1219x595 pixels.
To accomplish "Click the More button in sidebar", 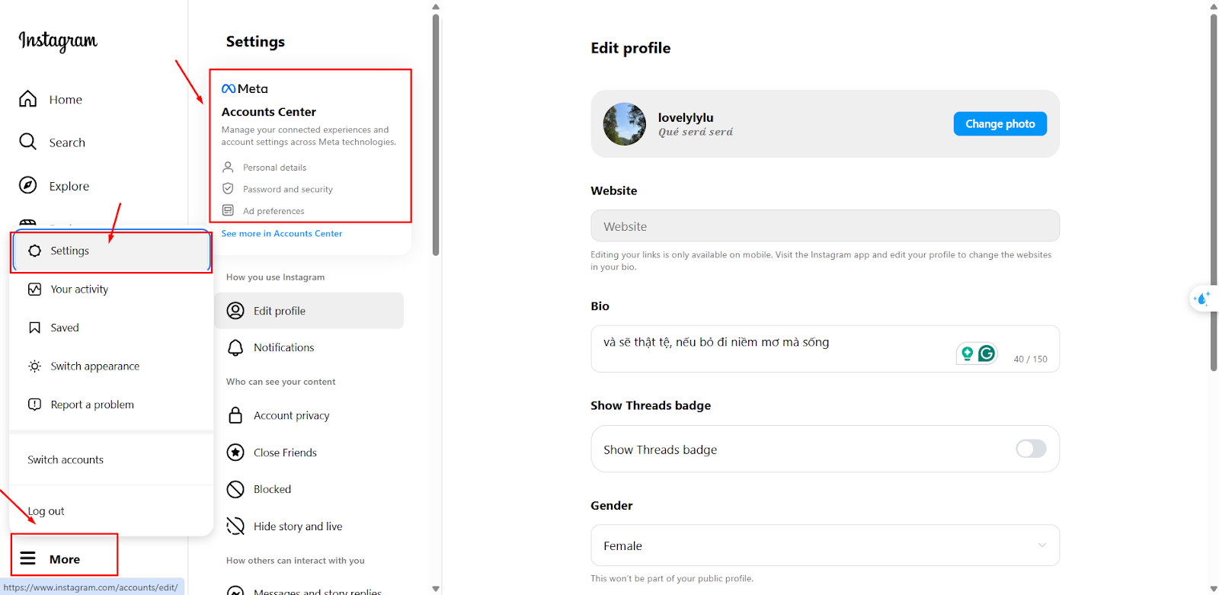I will coord(65,558).
